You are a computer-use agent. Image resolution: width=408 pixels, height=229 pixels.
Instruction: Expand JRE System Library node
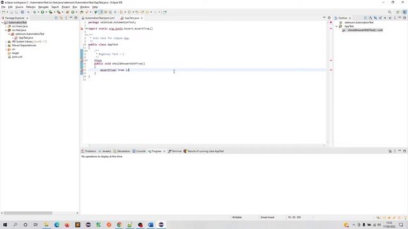tap(6, 41)
